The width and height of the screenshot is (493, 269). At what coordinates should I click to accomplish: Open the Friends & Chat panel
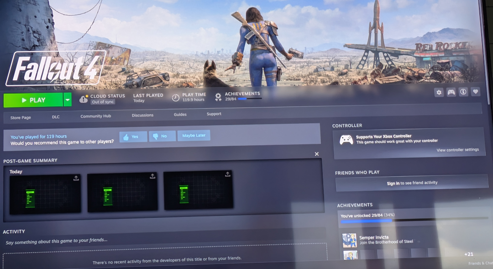coord(480,264)
